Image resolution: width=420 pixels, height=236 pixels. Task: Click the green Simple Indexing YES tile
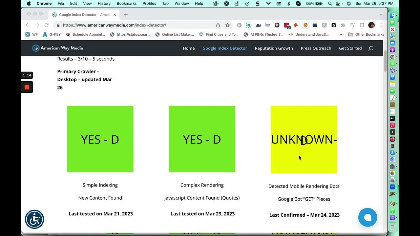[x=100, y=139]
